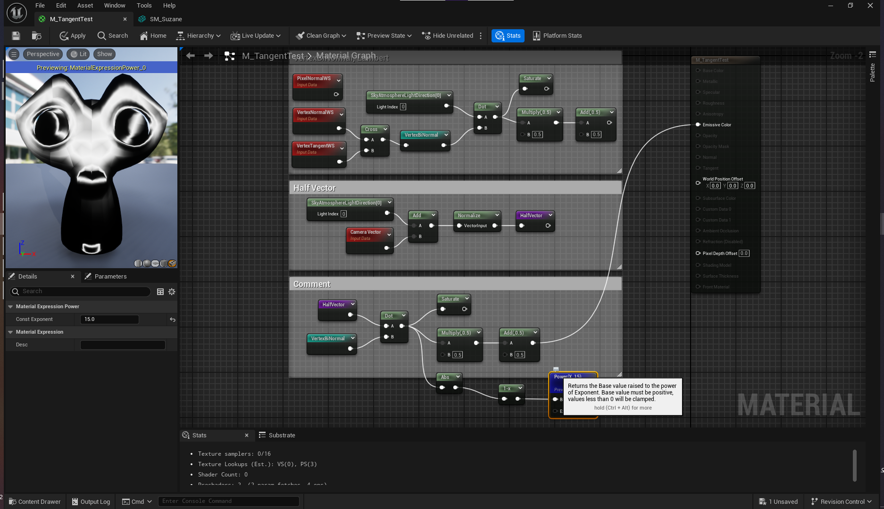Click the Details search field
The width and height of the screenshot is (884, 509).
pyautogui.click(x=80, y=292)
